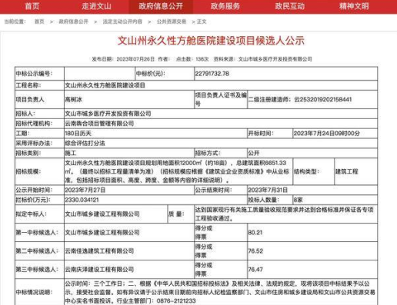Click the 招标规模 label cell

click(x=39, y=171)
